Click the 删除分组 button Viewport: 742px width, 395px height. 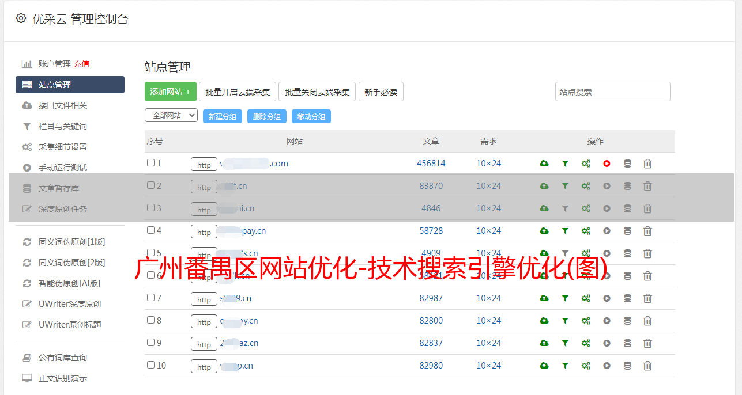(267, 116)
